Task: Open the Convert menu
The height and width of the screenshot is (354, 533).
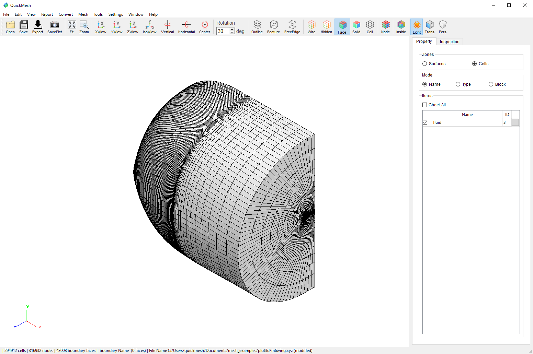Action: [x=66, y=14]
